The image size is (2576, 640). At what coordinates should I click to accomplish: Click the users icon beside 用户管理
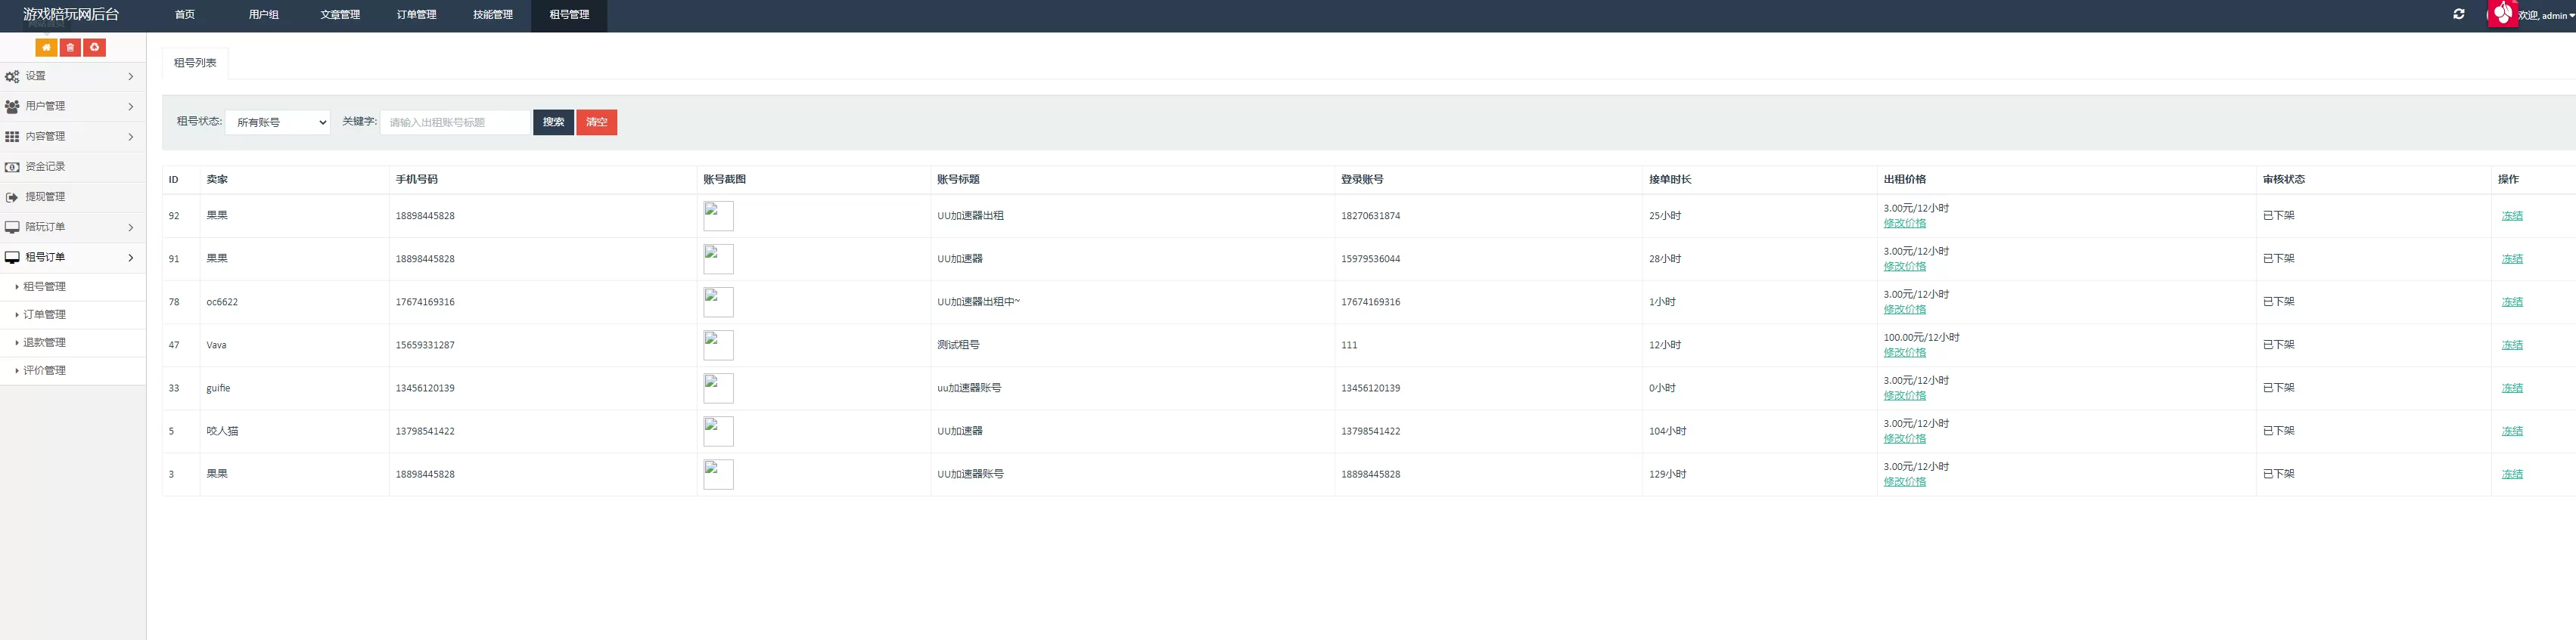click(12, 107)
